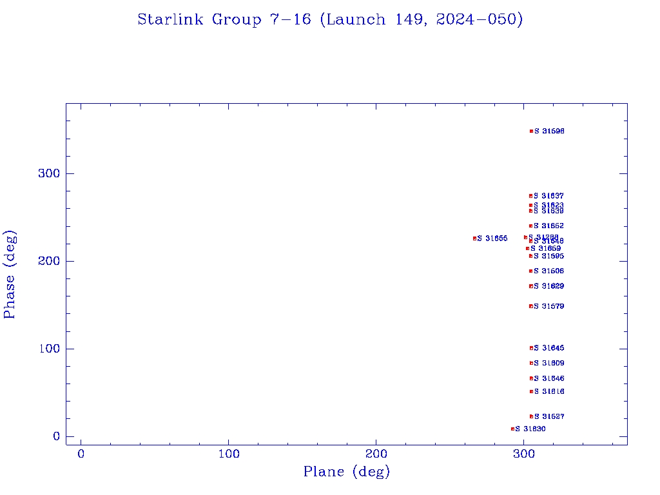
Task: Click the 300 tick label on Plane axis
Action: [523, 454]
